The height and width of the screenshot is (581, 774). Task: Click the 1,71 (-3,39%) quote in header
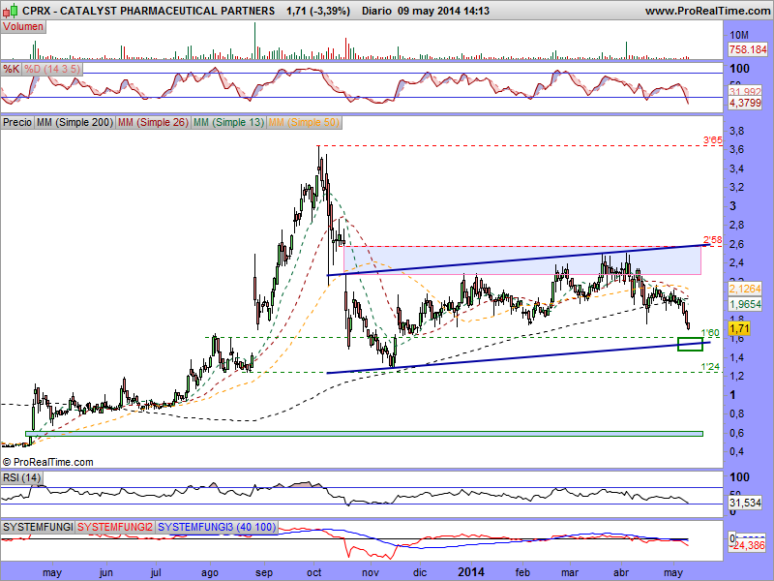point(318,11)
